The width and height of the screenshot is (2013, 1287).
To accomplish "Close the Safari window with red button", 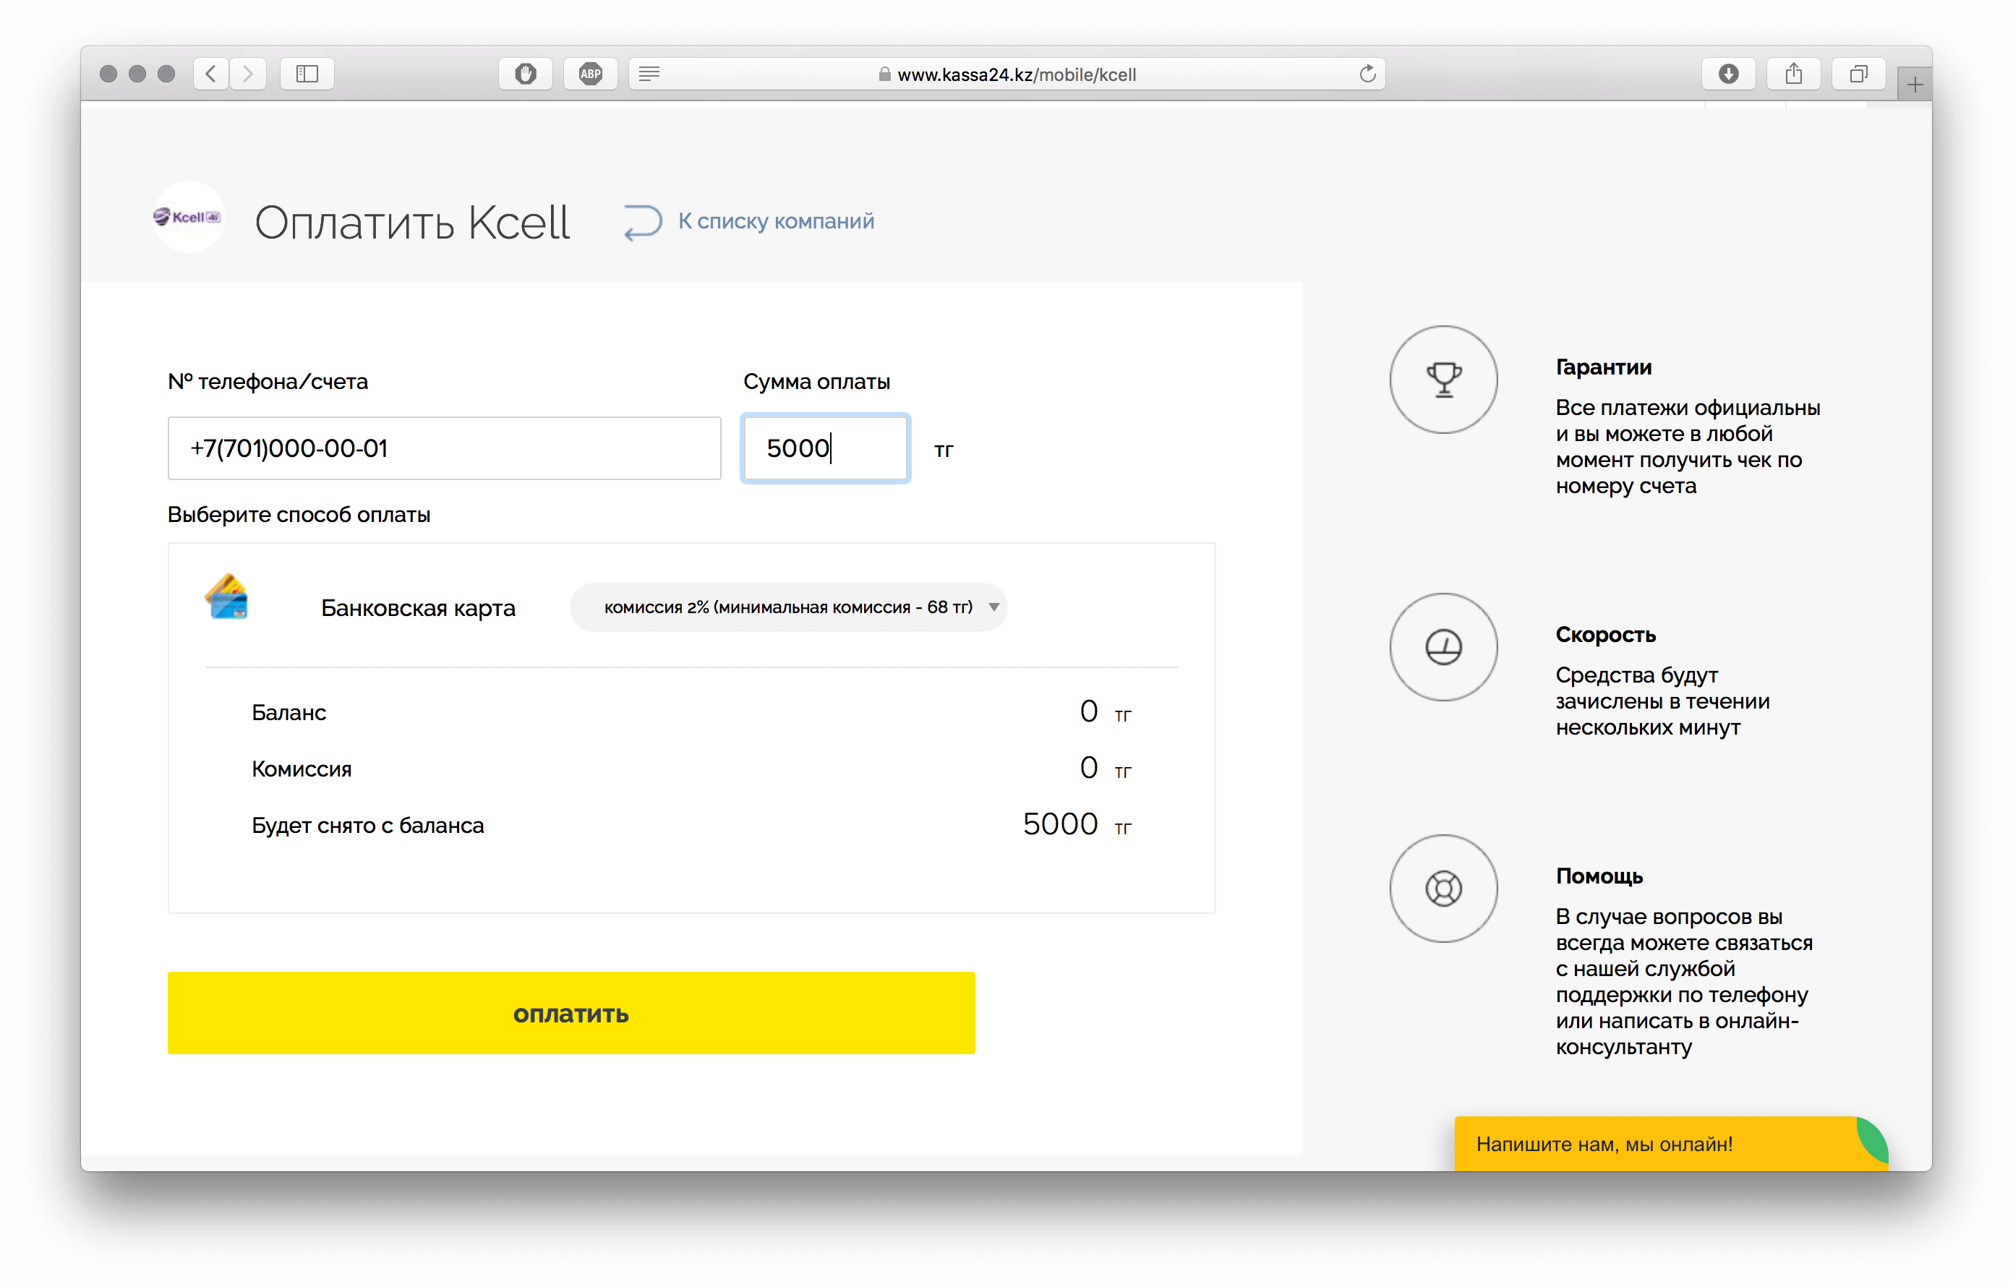I will click(x=108, y=74).
